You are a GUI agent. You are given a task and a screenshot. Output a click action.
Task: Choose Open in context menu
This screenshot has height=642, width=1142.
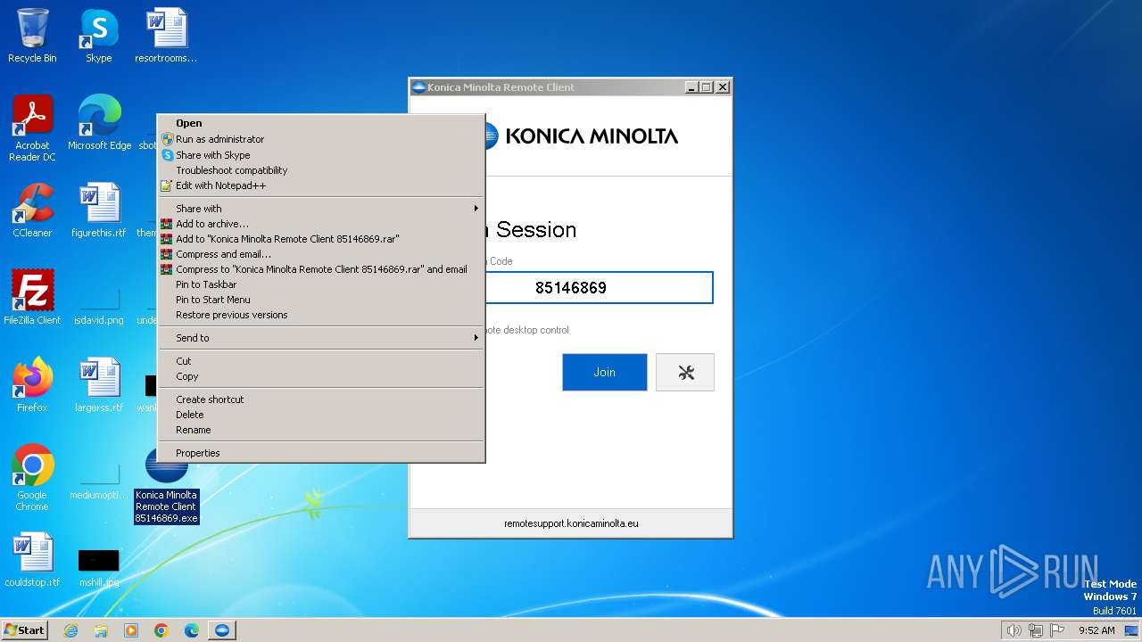321,124
